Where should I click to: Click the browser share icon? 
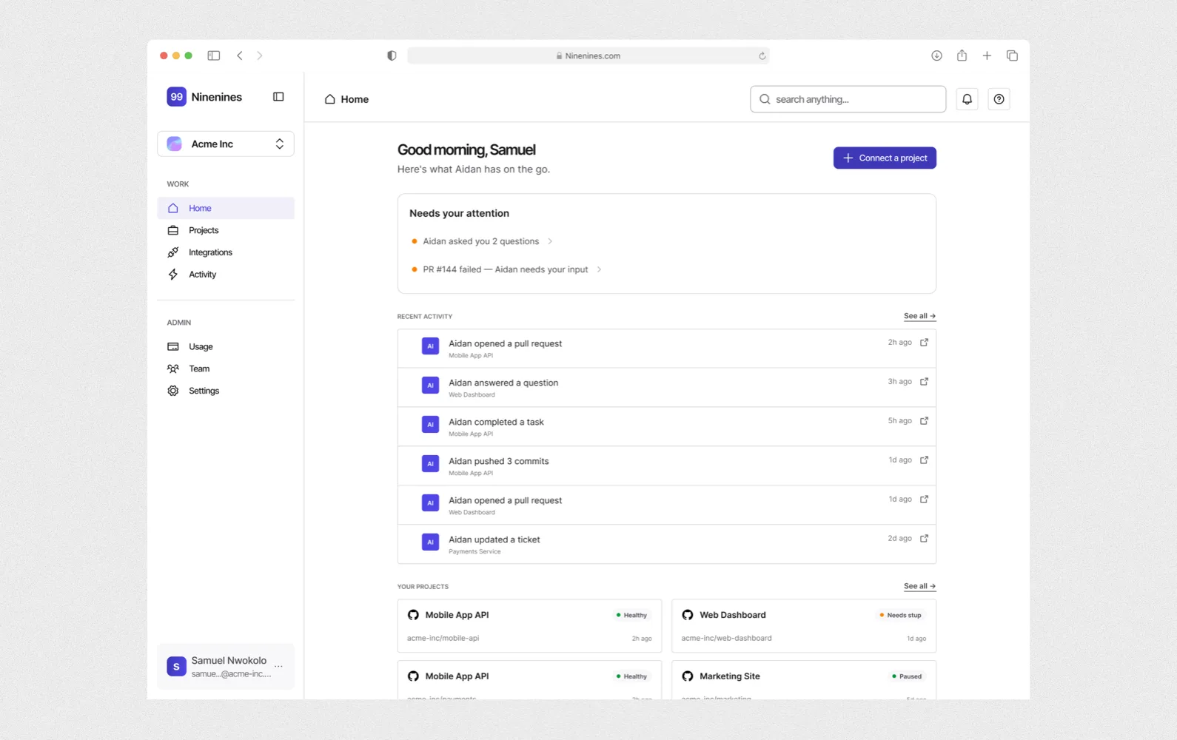coord(962,55)
